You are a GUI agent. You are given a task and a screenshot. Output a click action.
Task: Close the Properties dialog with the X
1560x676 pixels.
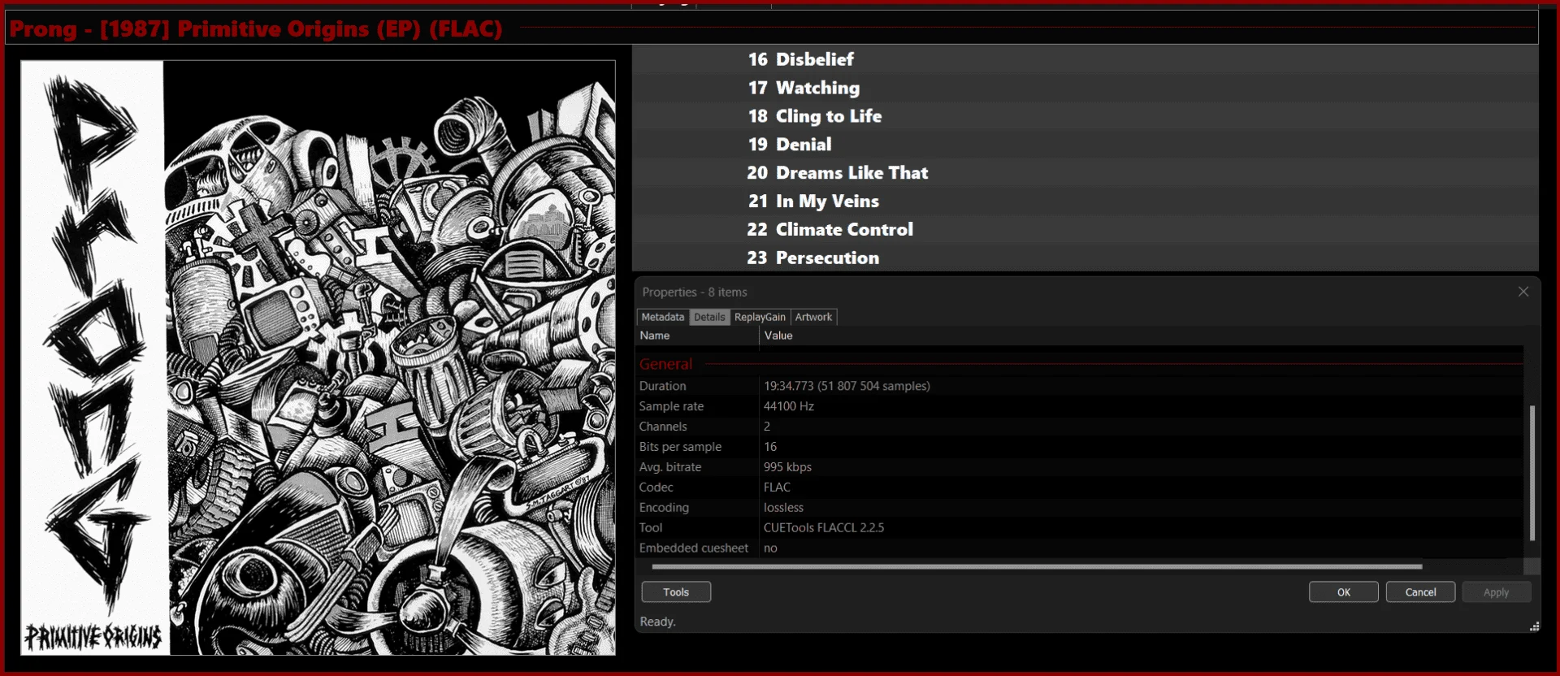(x=1523, y=292)
